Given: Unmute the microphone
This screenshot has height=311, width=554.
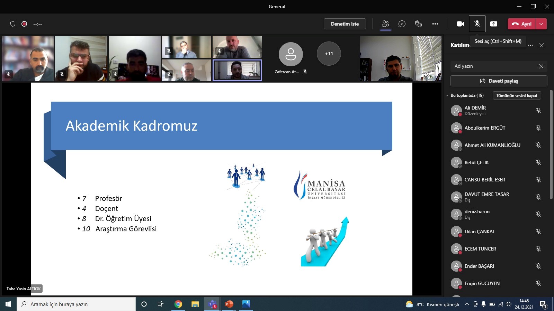Looking at the screenshot, I should pos(477,24).
